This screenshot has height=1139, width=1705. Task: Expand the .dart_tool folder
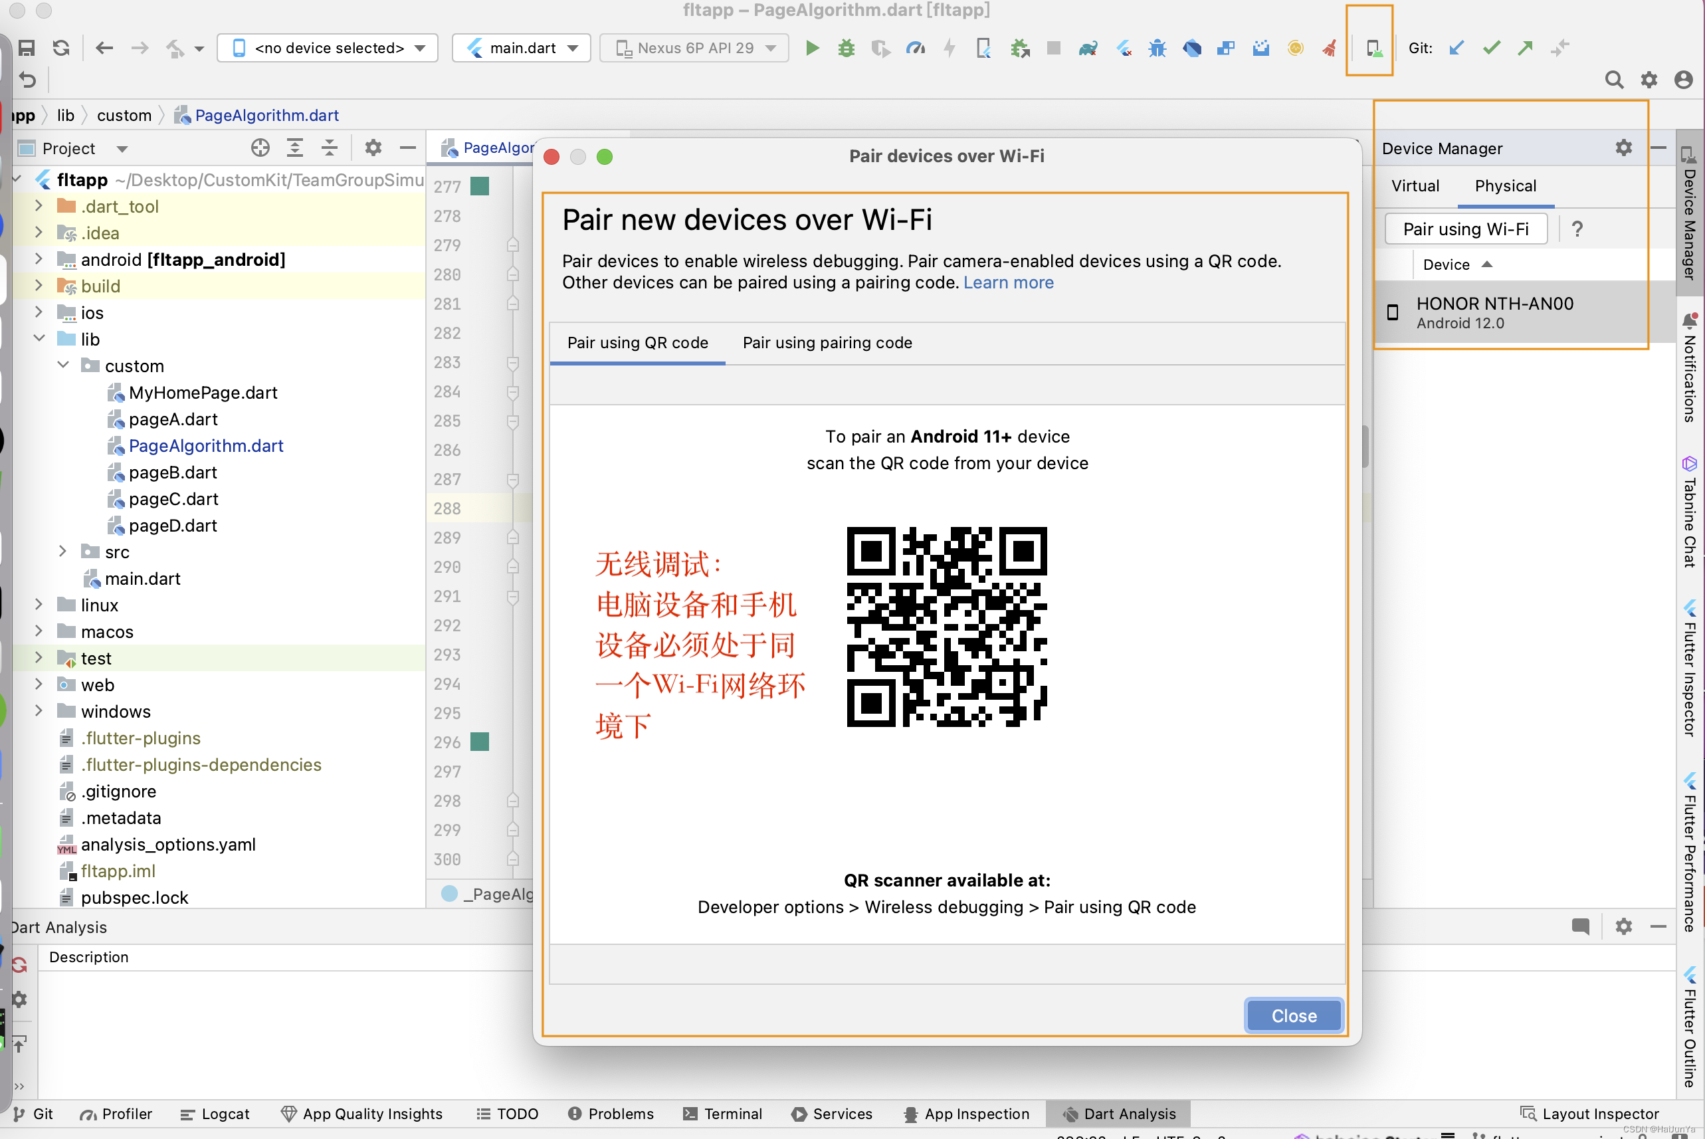[39, 206]
